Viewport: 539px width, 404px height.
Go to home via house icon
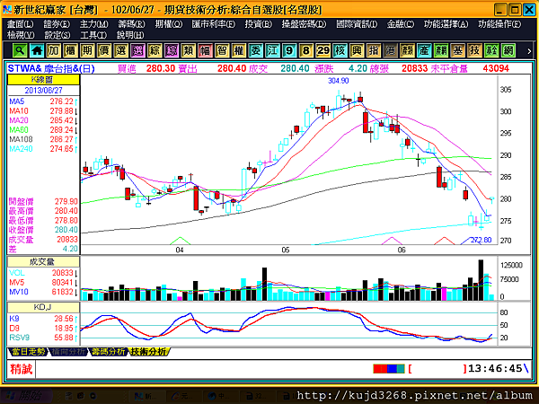[37, 51]
